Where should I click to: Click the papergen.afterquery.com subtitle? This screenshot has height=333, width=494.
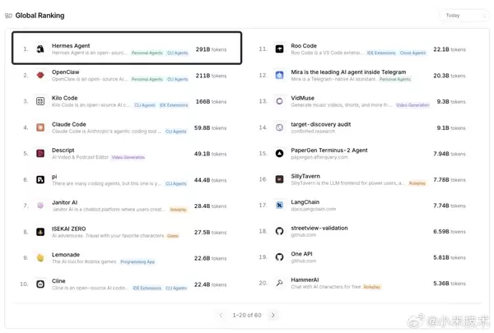[x=319, y=157]
